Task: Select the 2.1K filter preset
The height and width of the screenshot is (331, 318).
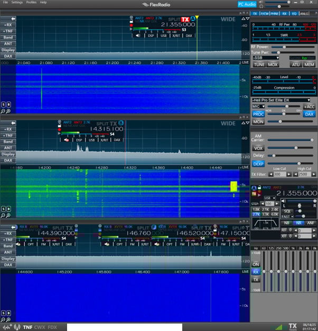Action: click(x=266, y=209)
